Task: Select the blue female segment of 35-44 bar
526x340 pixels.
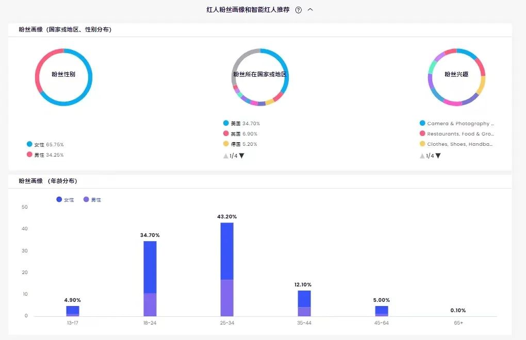Action: [304, 299]
